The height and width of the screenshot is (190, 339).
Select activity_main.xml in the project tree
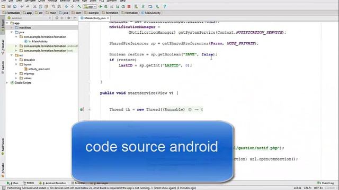(39, 69)
